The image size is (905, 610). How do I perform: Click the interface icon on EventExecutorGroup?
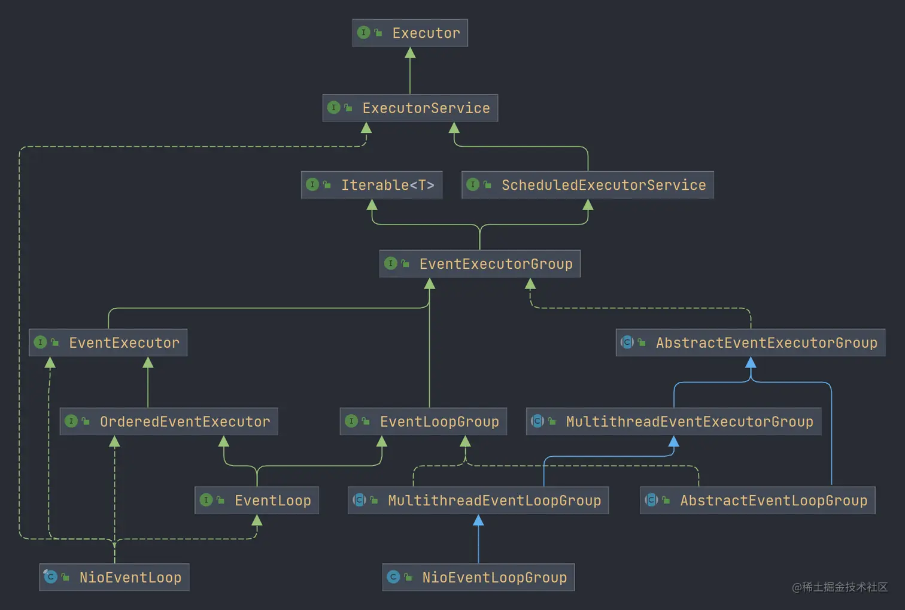[x=391, y=263]
